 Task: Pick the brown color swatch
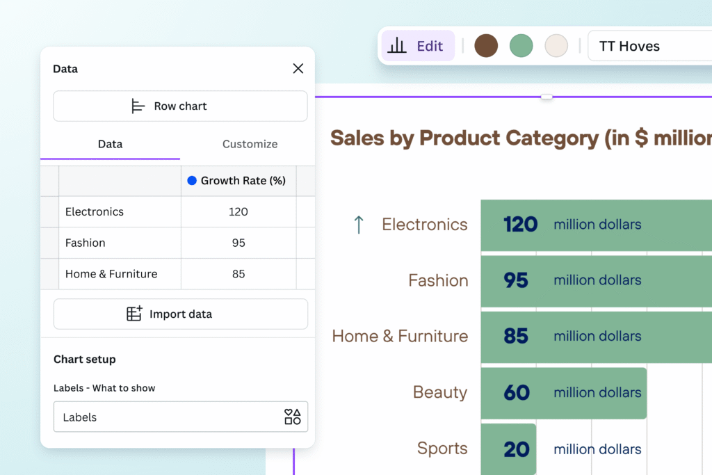[x=486, y=47]
